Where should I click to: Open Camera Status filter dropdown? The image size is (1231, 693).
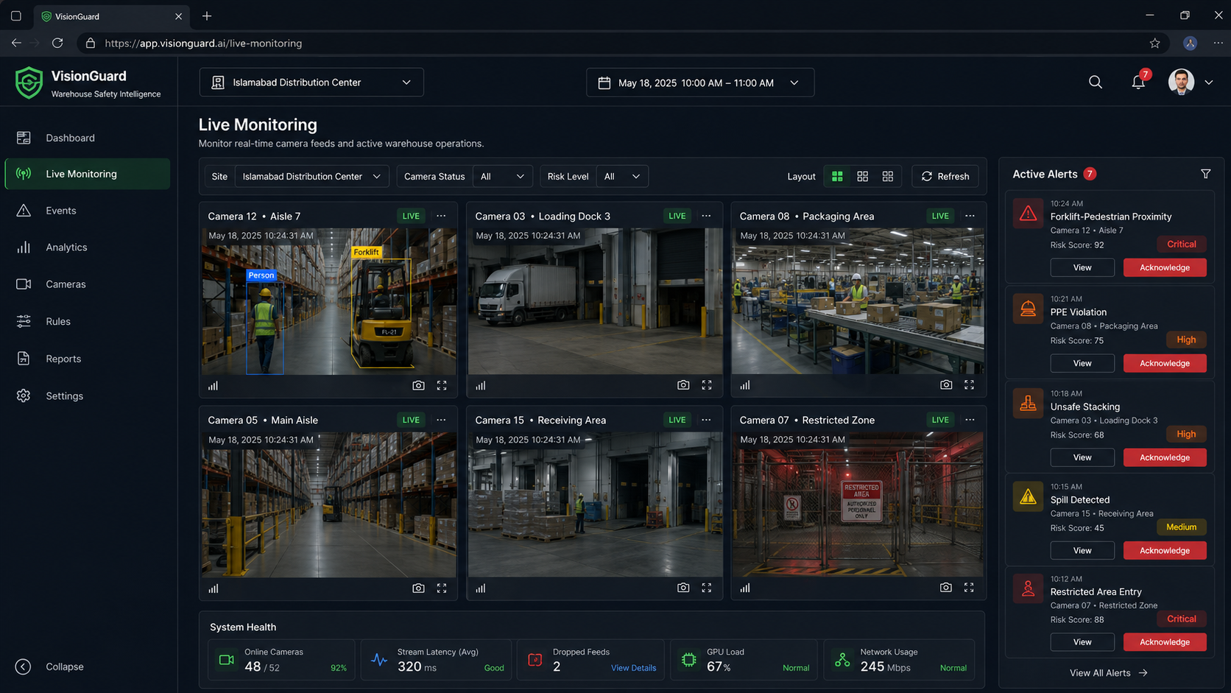point(503,176)
